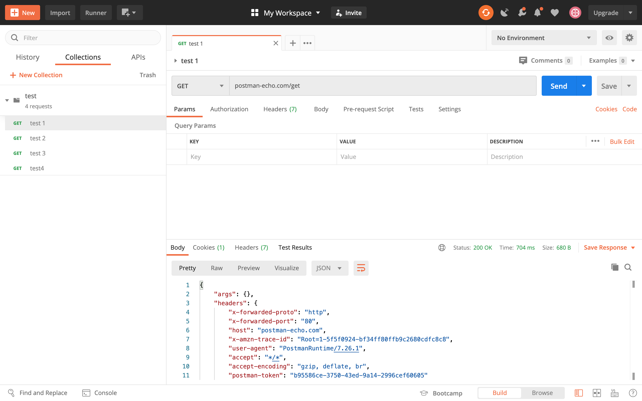The height and width of the screenshot is (401, 642).
Task: Open the Tests tab
Action: click(x=416, y=109)
